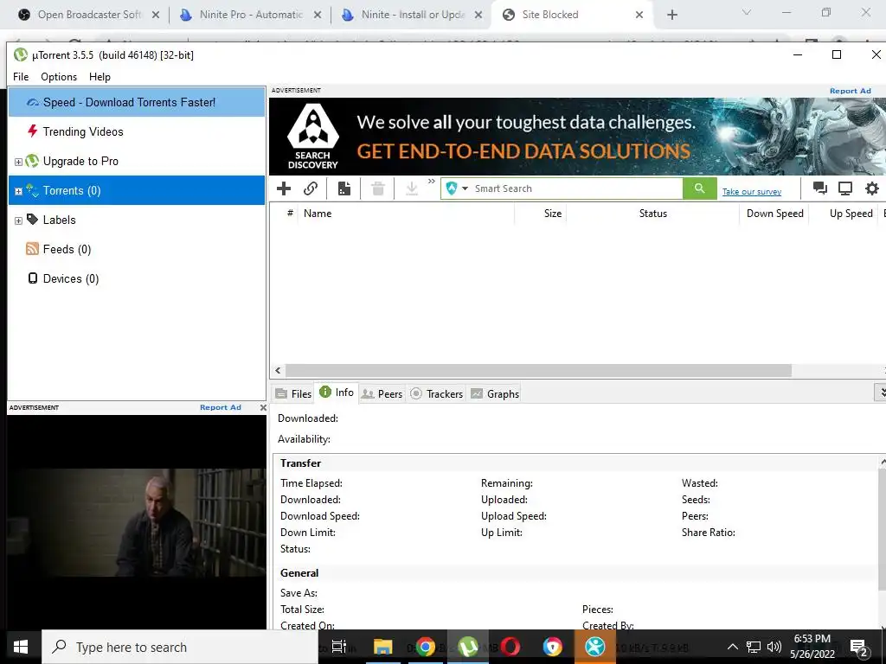Open the File menu

click(21, 77)
